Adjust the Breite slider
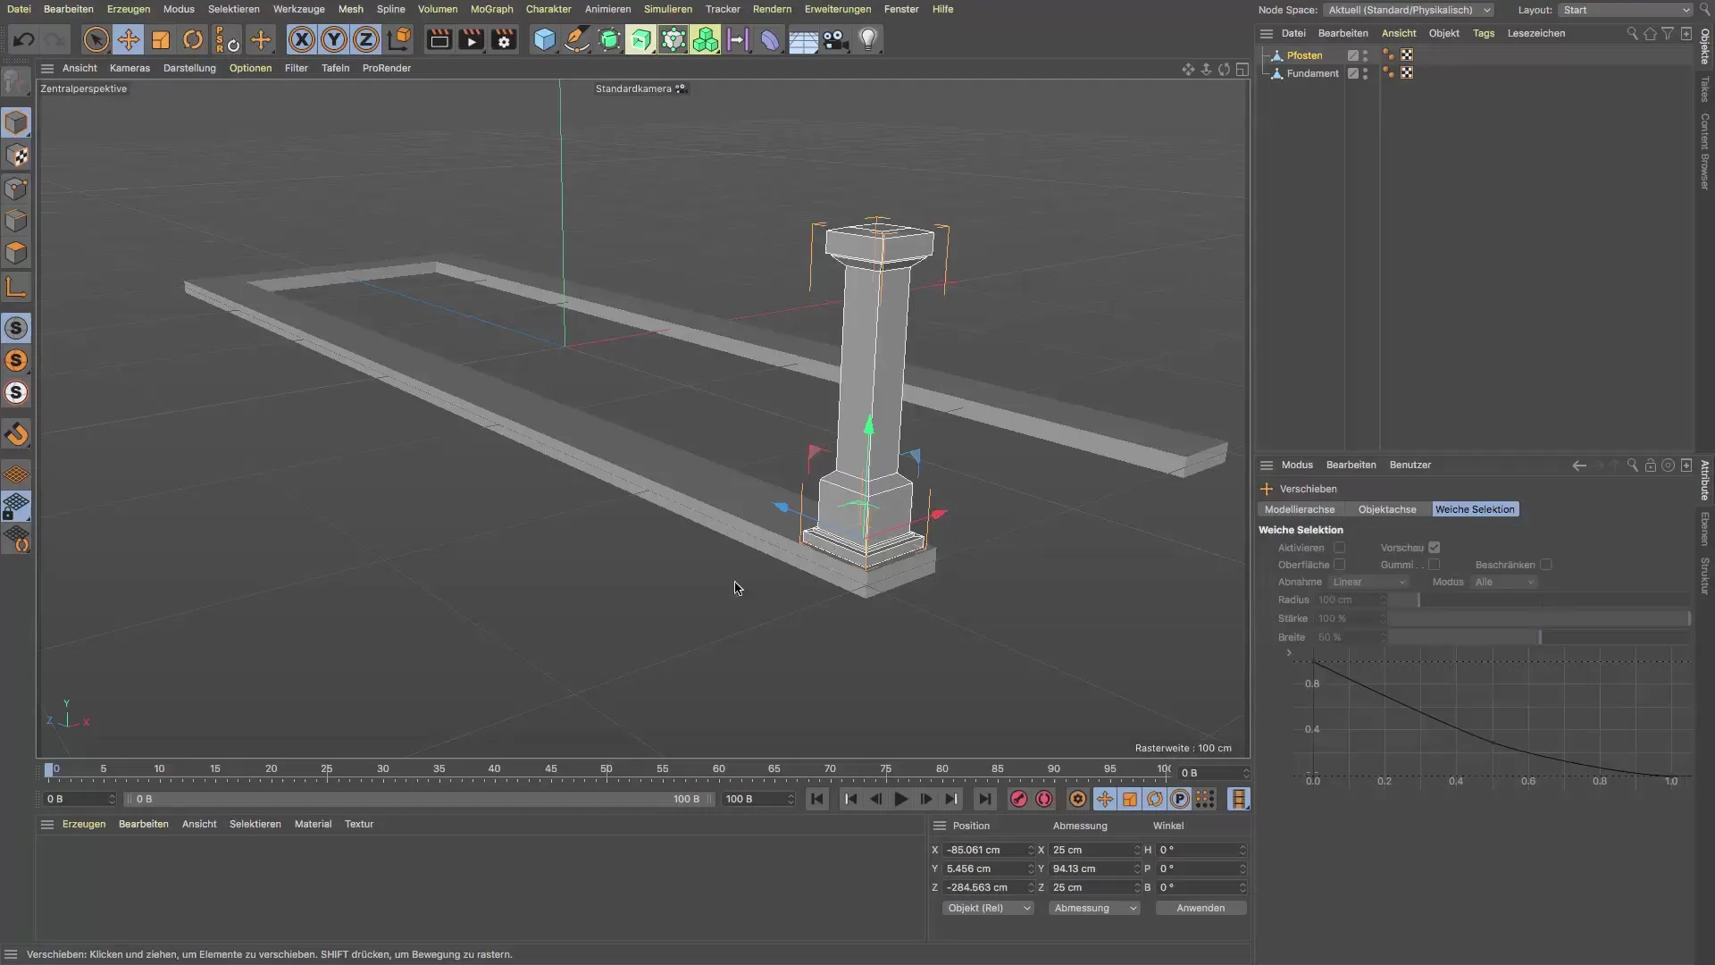The height and width of the screenshot is (965, 1715). [x=1538, y=637]
